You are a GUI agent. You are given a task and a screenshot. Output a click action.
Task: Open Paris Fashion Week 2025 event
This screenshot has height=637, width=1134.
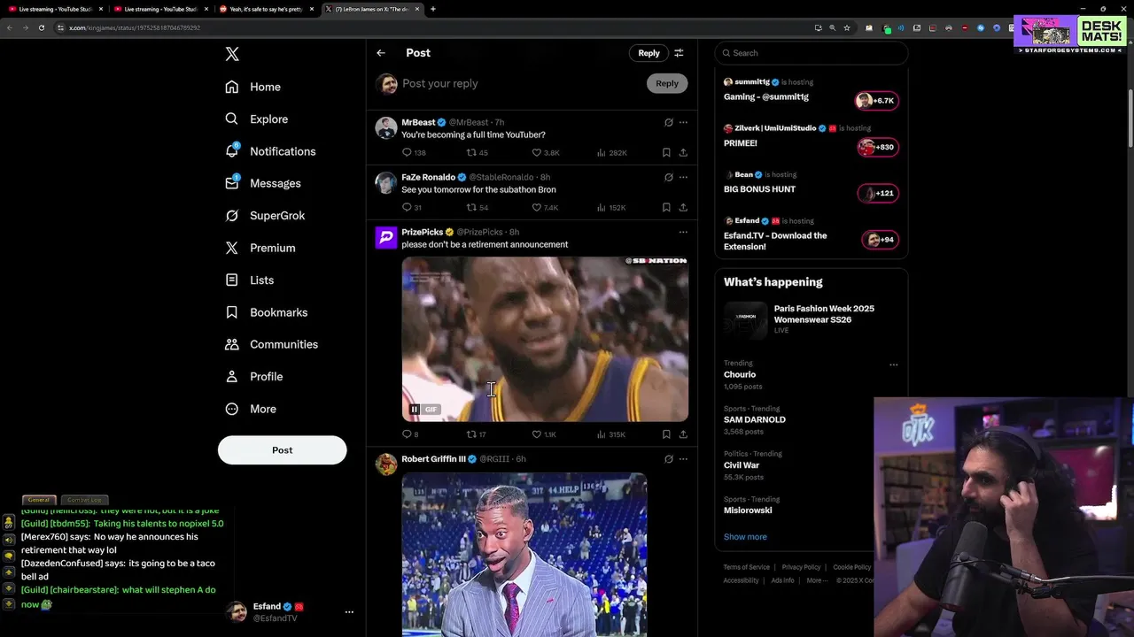(811, 319)
